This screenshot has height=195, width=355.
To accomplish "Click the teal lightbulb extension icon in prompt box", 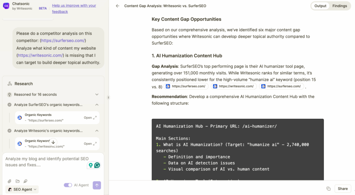I will click(90, 165).
